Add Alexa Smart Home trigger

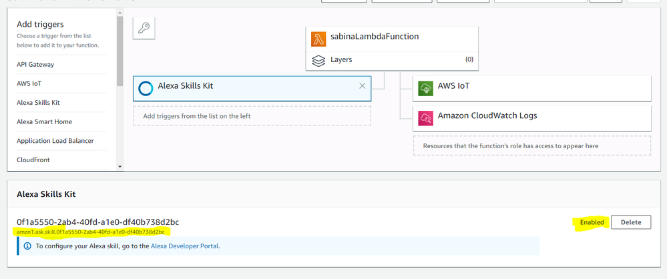coord(44,121)
